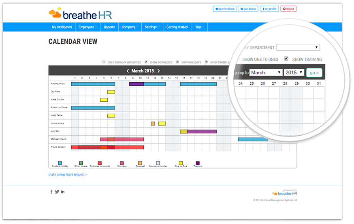The width and height of the screenshot is (354, 224).
Task: Advance to next month with right arrow
Action: click(x=159, y=71)
